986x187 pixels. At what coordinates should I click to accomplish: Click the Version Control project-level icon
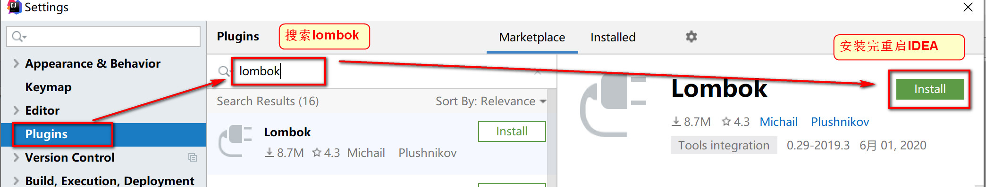tap(192, 157)
